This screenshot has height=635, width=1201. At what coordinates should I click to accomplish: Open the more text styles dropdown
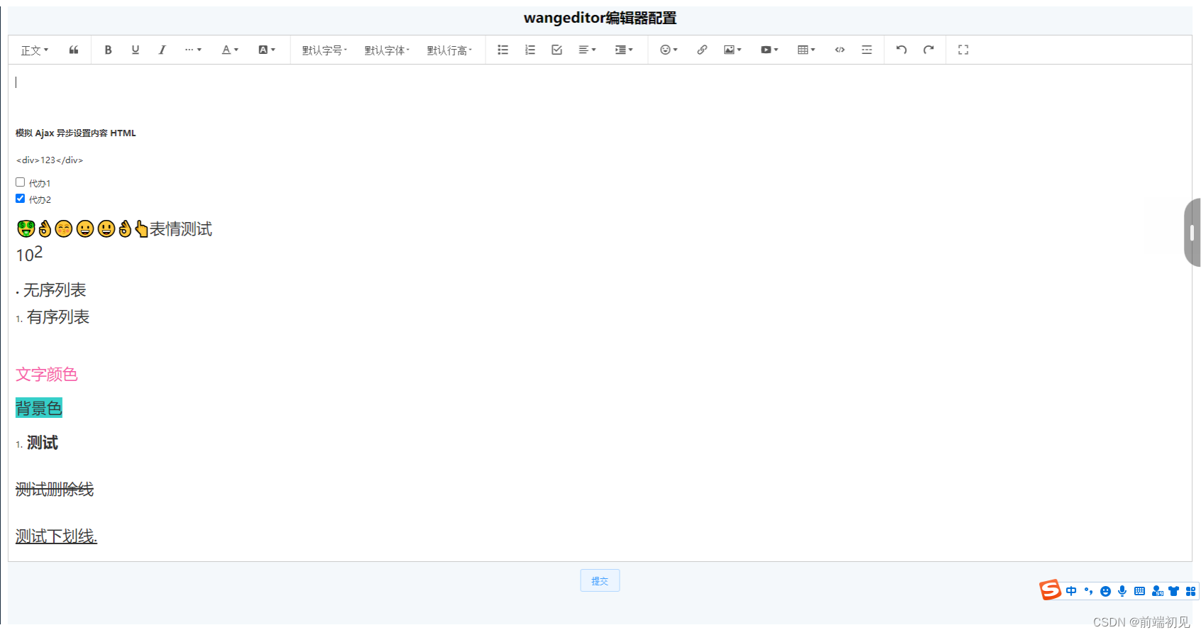point(193,50)
